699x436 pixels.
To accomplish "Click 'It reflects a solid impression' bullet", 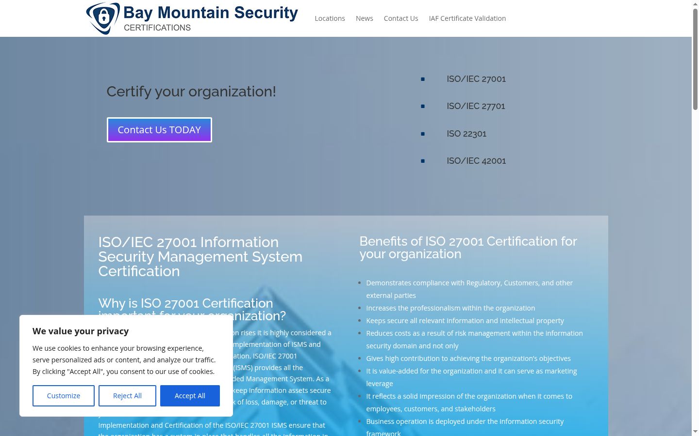I will tap(469, 403).
